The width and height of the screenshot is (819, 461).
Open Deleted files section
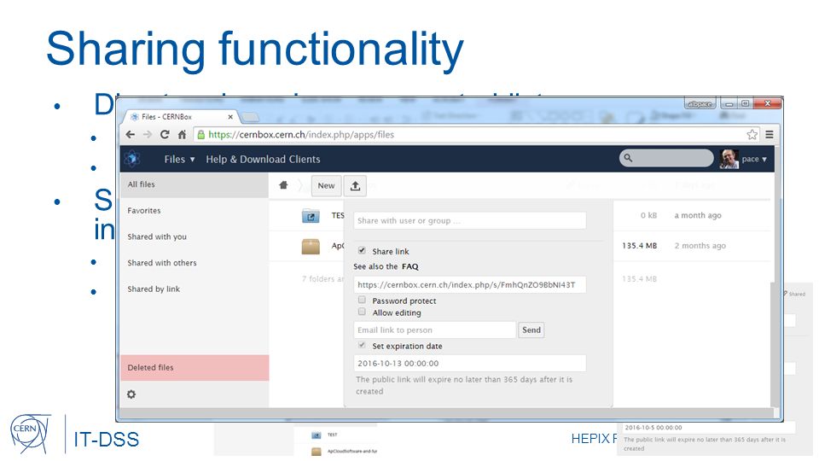[x=195, y=367]
